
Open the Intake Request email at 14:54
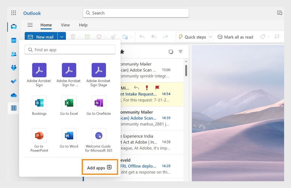click(152, 94)
